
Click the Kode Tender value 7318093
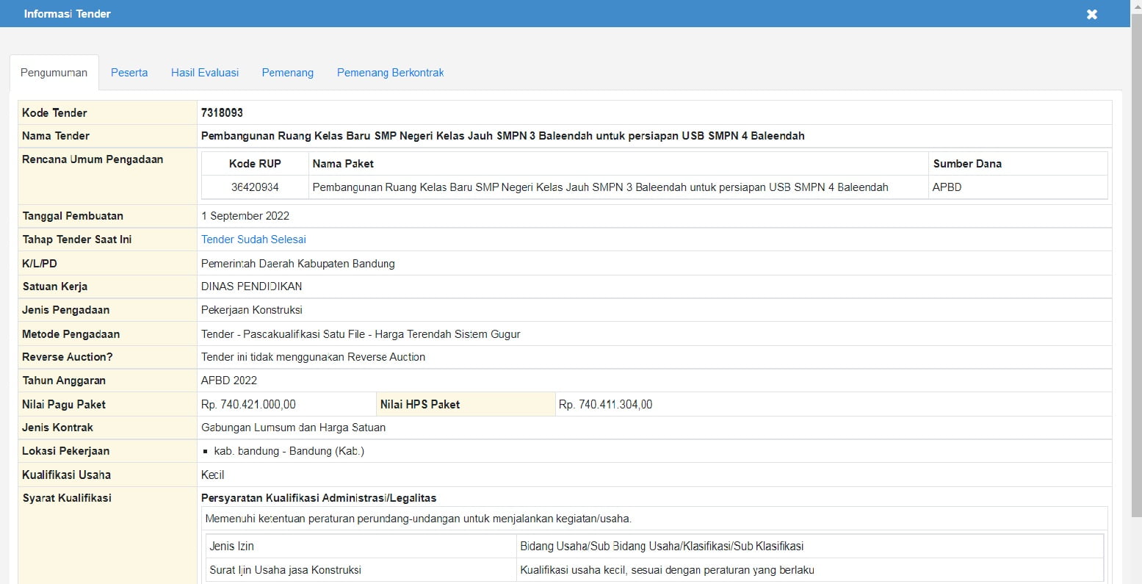coord(222,112)
